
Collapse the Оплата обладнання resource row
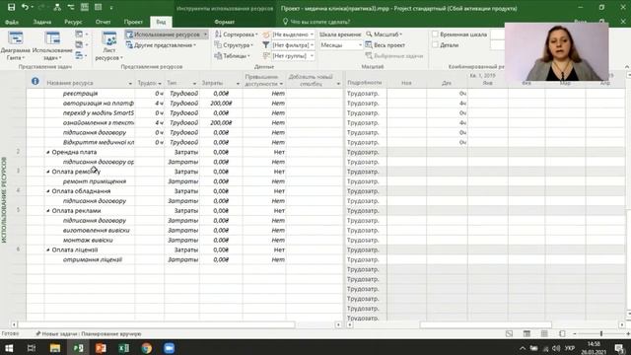48,191
